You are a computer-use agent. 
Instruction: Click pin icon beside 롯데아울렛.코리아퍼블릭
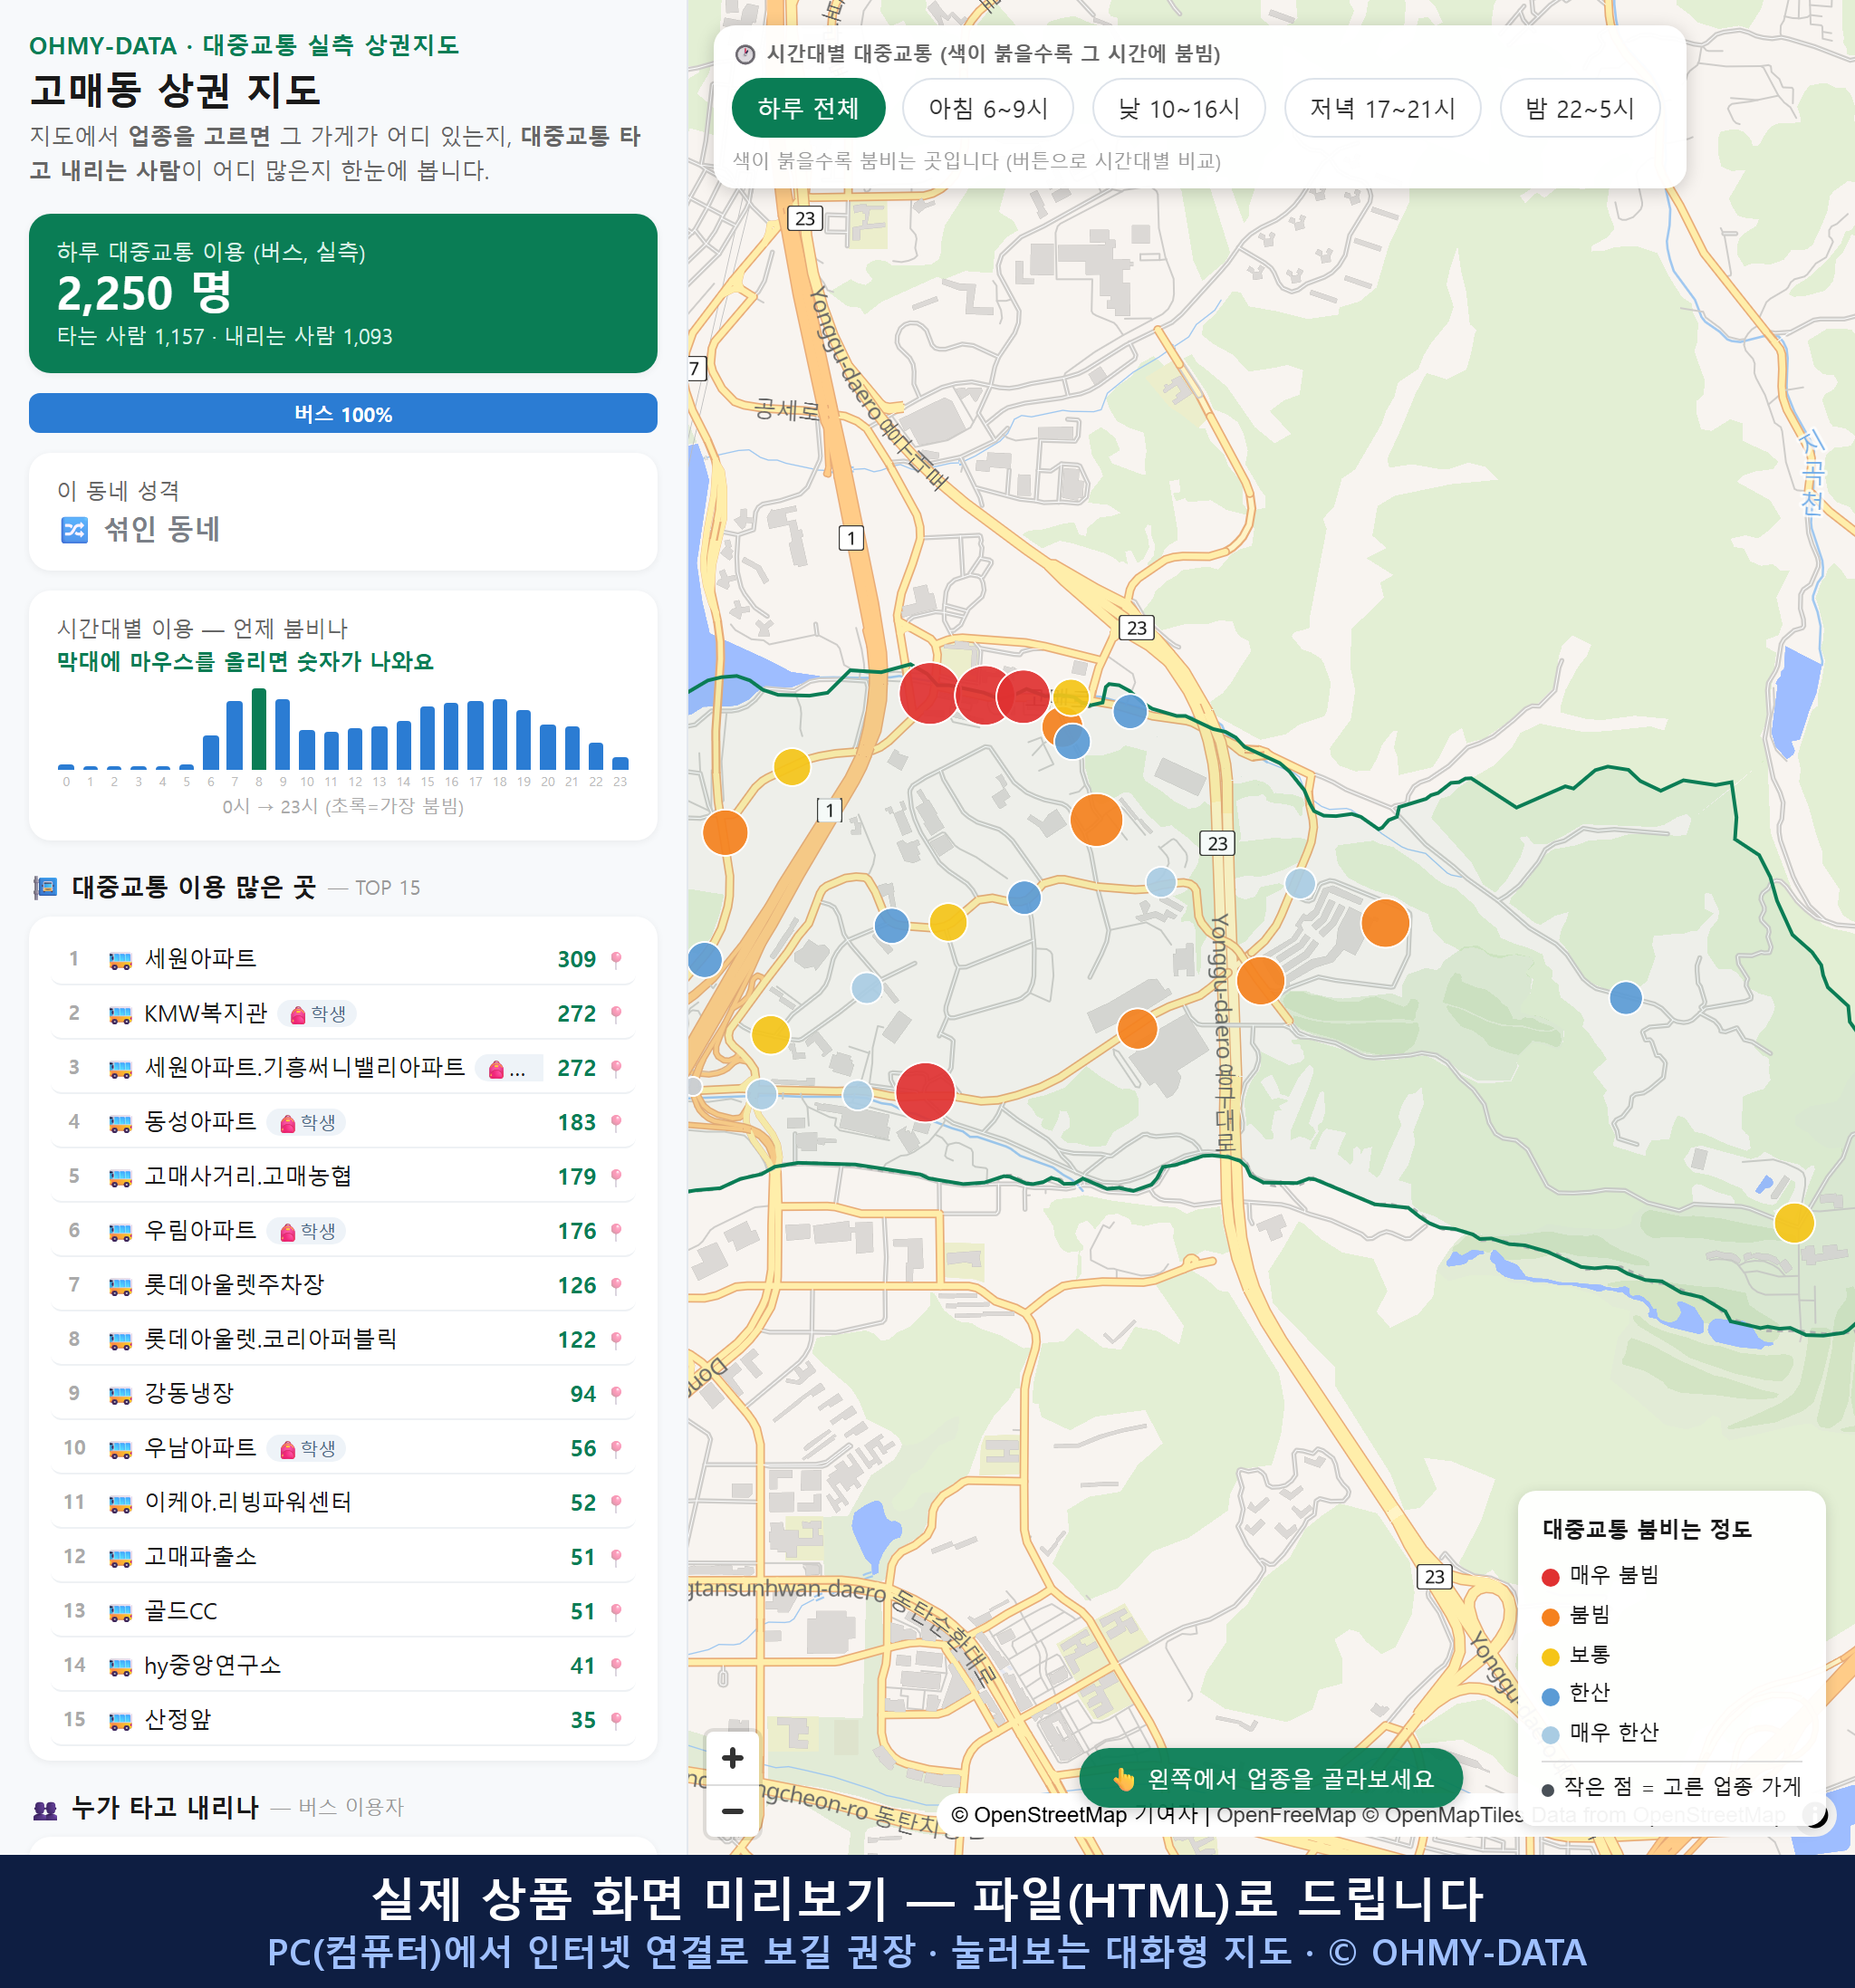616,1339
